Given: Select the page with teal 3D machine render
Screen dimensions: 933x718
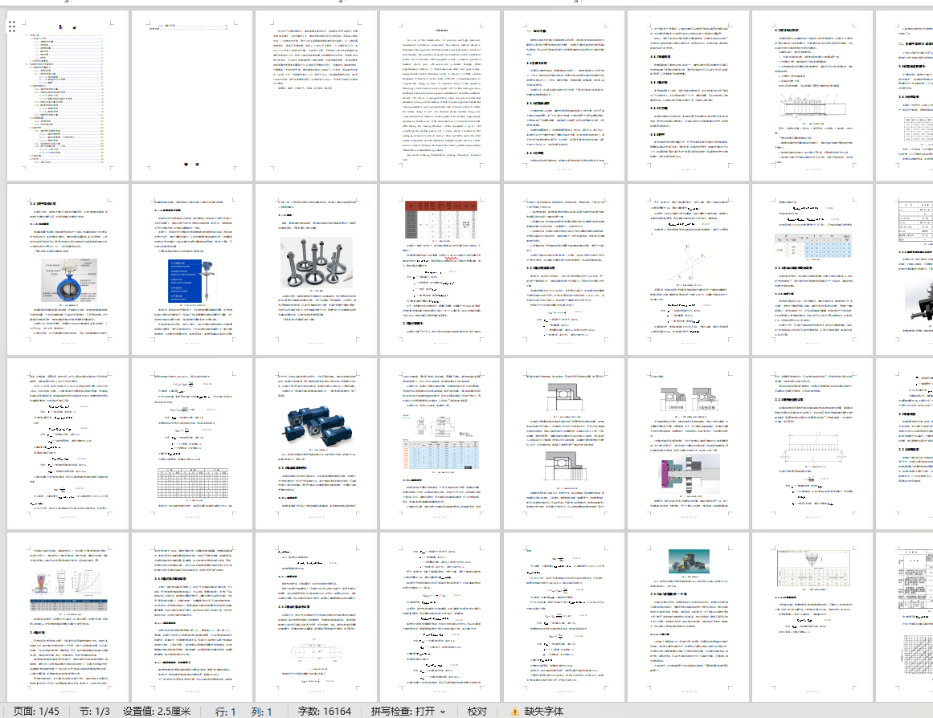Looking at the screenshot, I should click(x=689, y=618).
